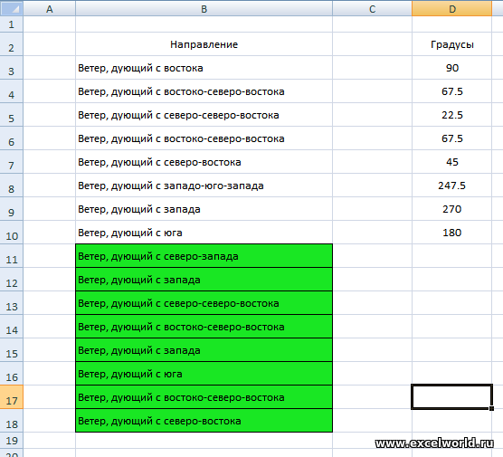Select cell containing 247.5
This screenshot has width=503, height=457.
pyautogui.click(x=451, y=186)
